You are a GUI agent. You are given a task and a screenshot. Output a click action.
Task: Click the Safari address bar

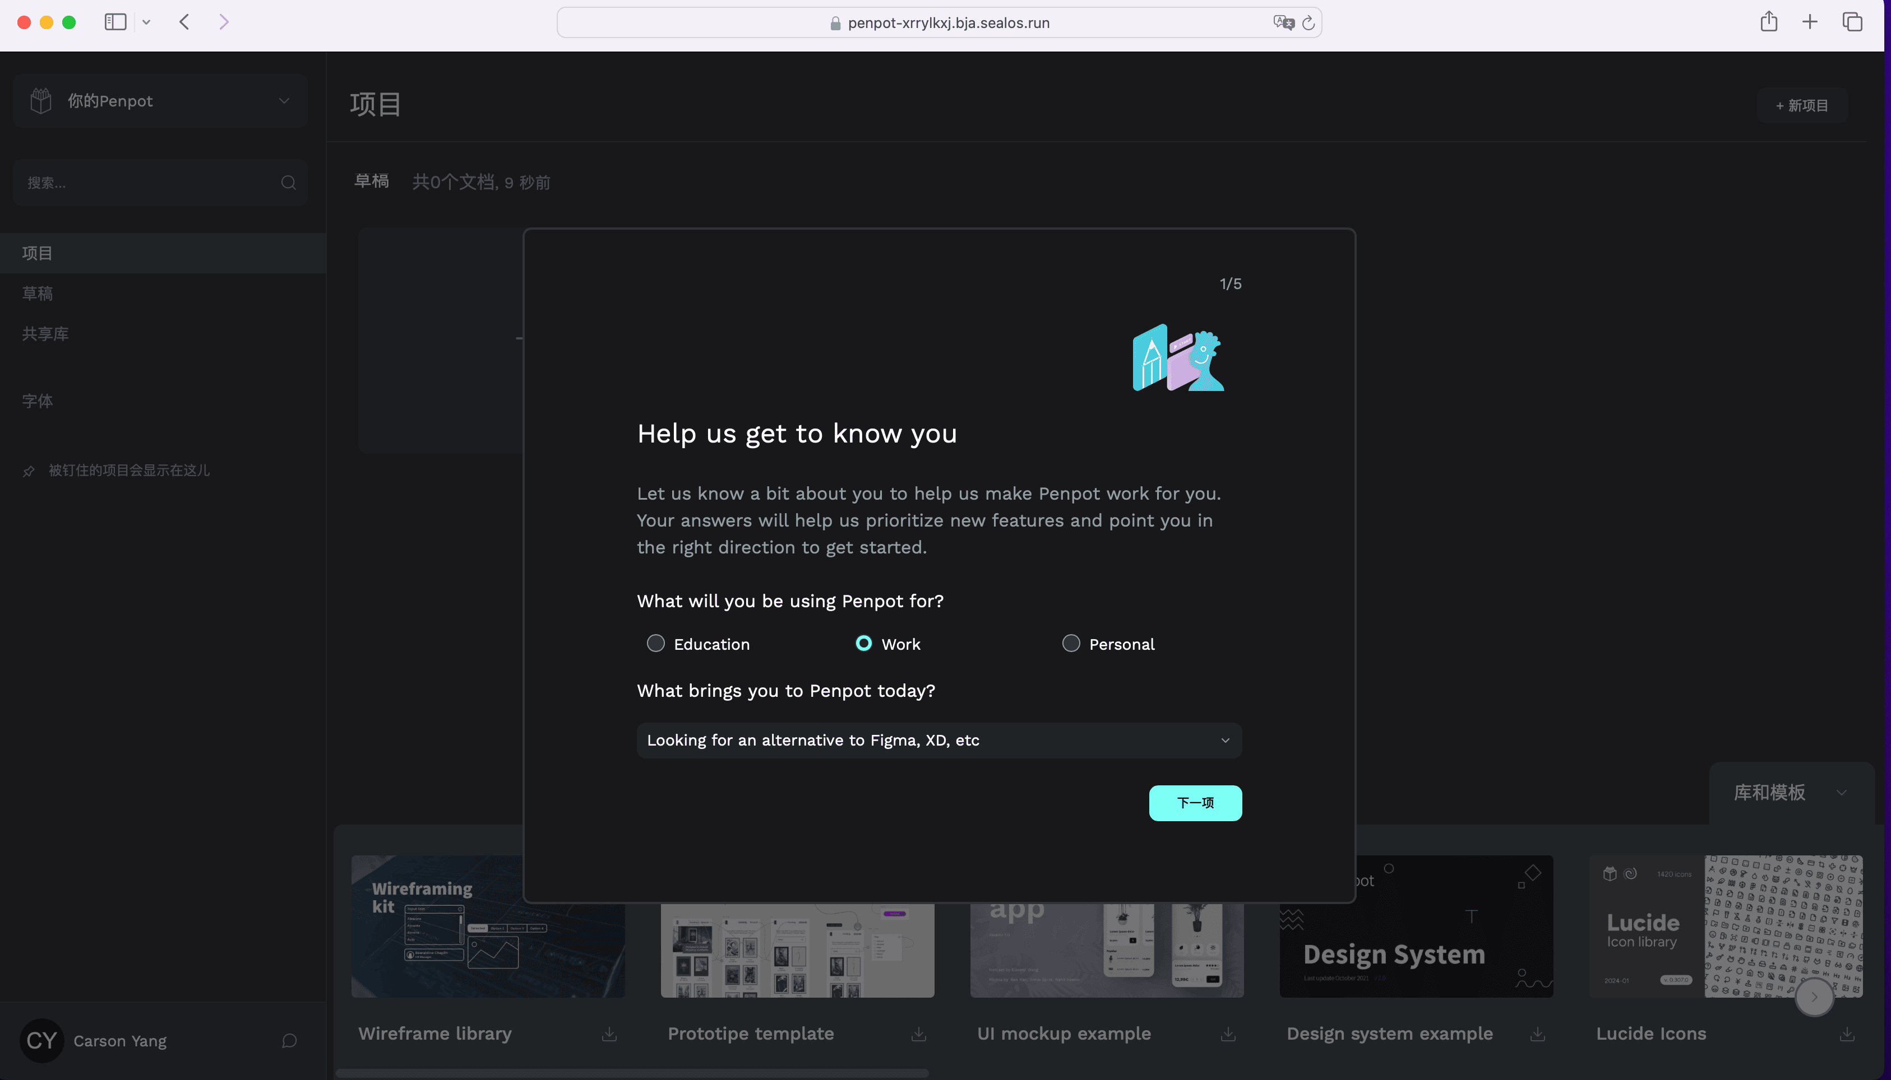click(x=939, y=22)
